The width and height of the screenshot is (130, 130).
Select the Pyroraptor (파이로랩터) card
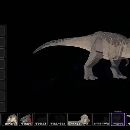click(26, 120)
